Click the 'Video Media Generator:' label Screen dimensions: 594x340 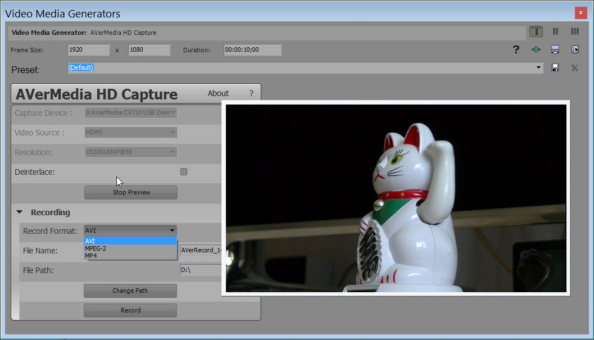point(49,33)
